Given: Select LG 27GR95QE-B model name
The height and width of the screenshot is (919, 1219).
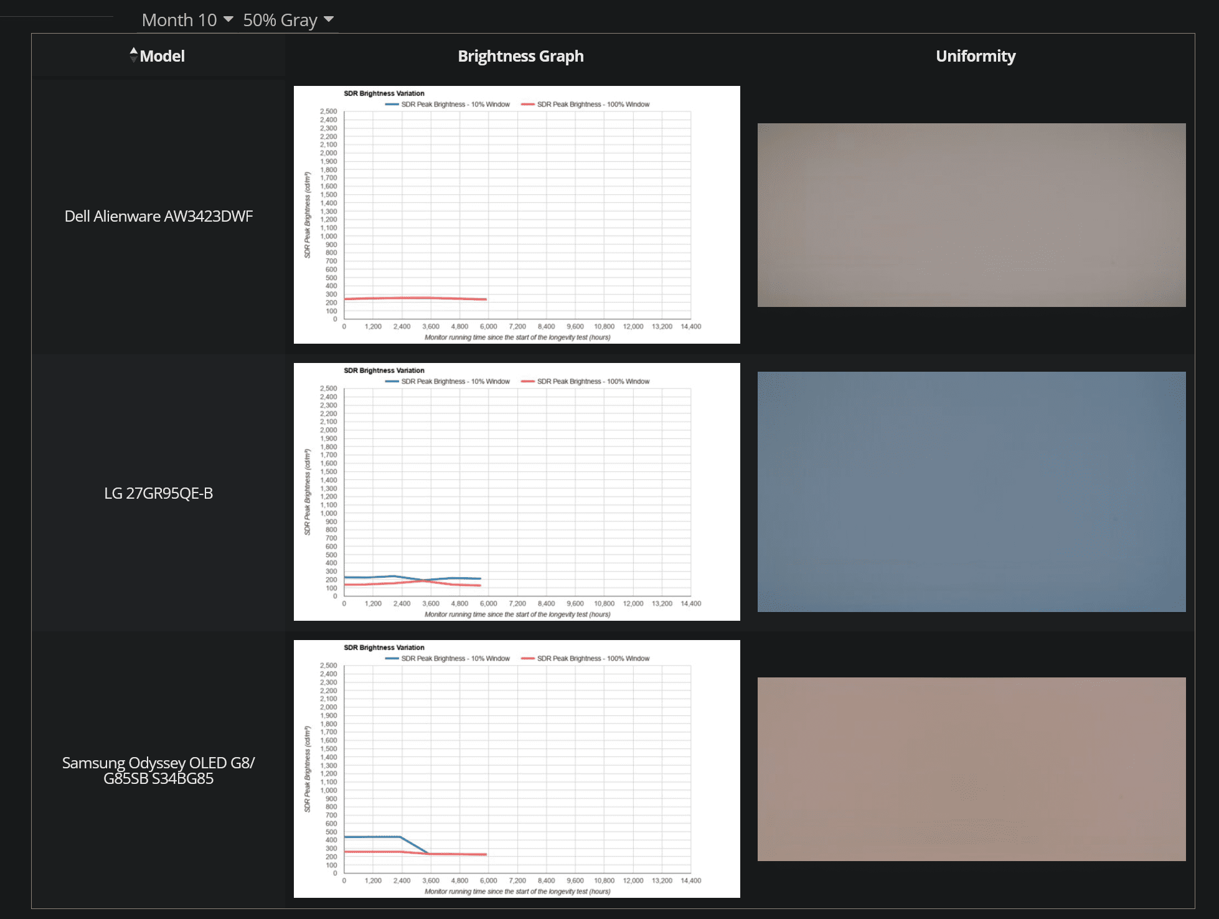Looking at the screenshot, I should click(159, 493).
